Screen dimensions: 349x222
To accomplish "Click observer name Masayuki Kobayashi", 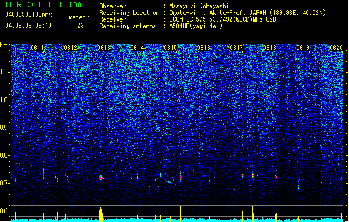I will click(x=199, y=6).
